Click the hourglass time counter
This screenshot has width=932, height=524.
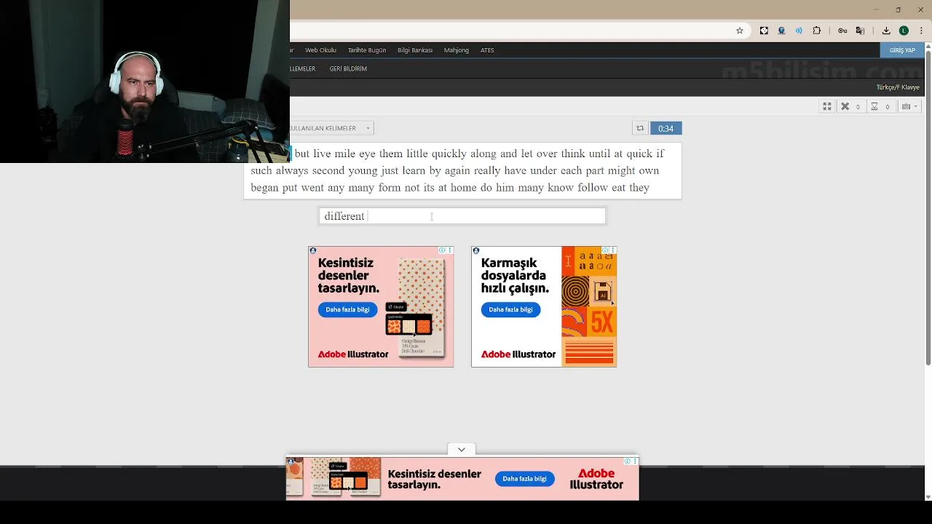(880, 106)
